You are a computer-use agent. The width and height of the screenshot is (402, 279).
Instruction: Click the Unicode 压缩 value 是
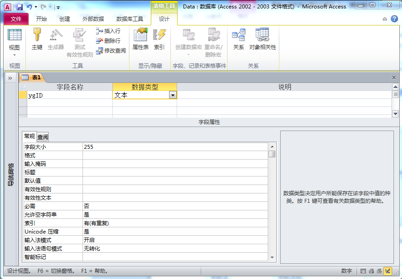click(x=175, y=232)
